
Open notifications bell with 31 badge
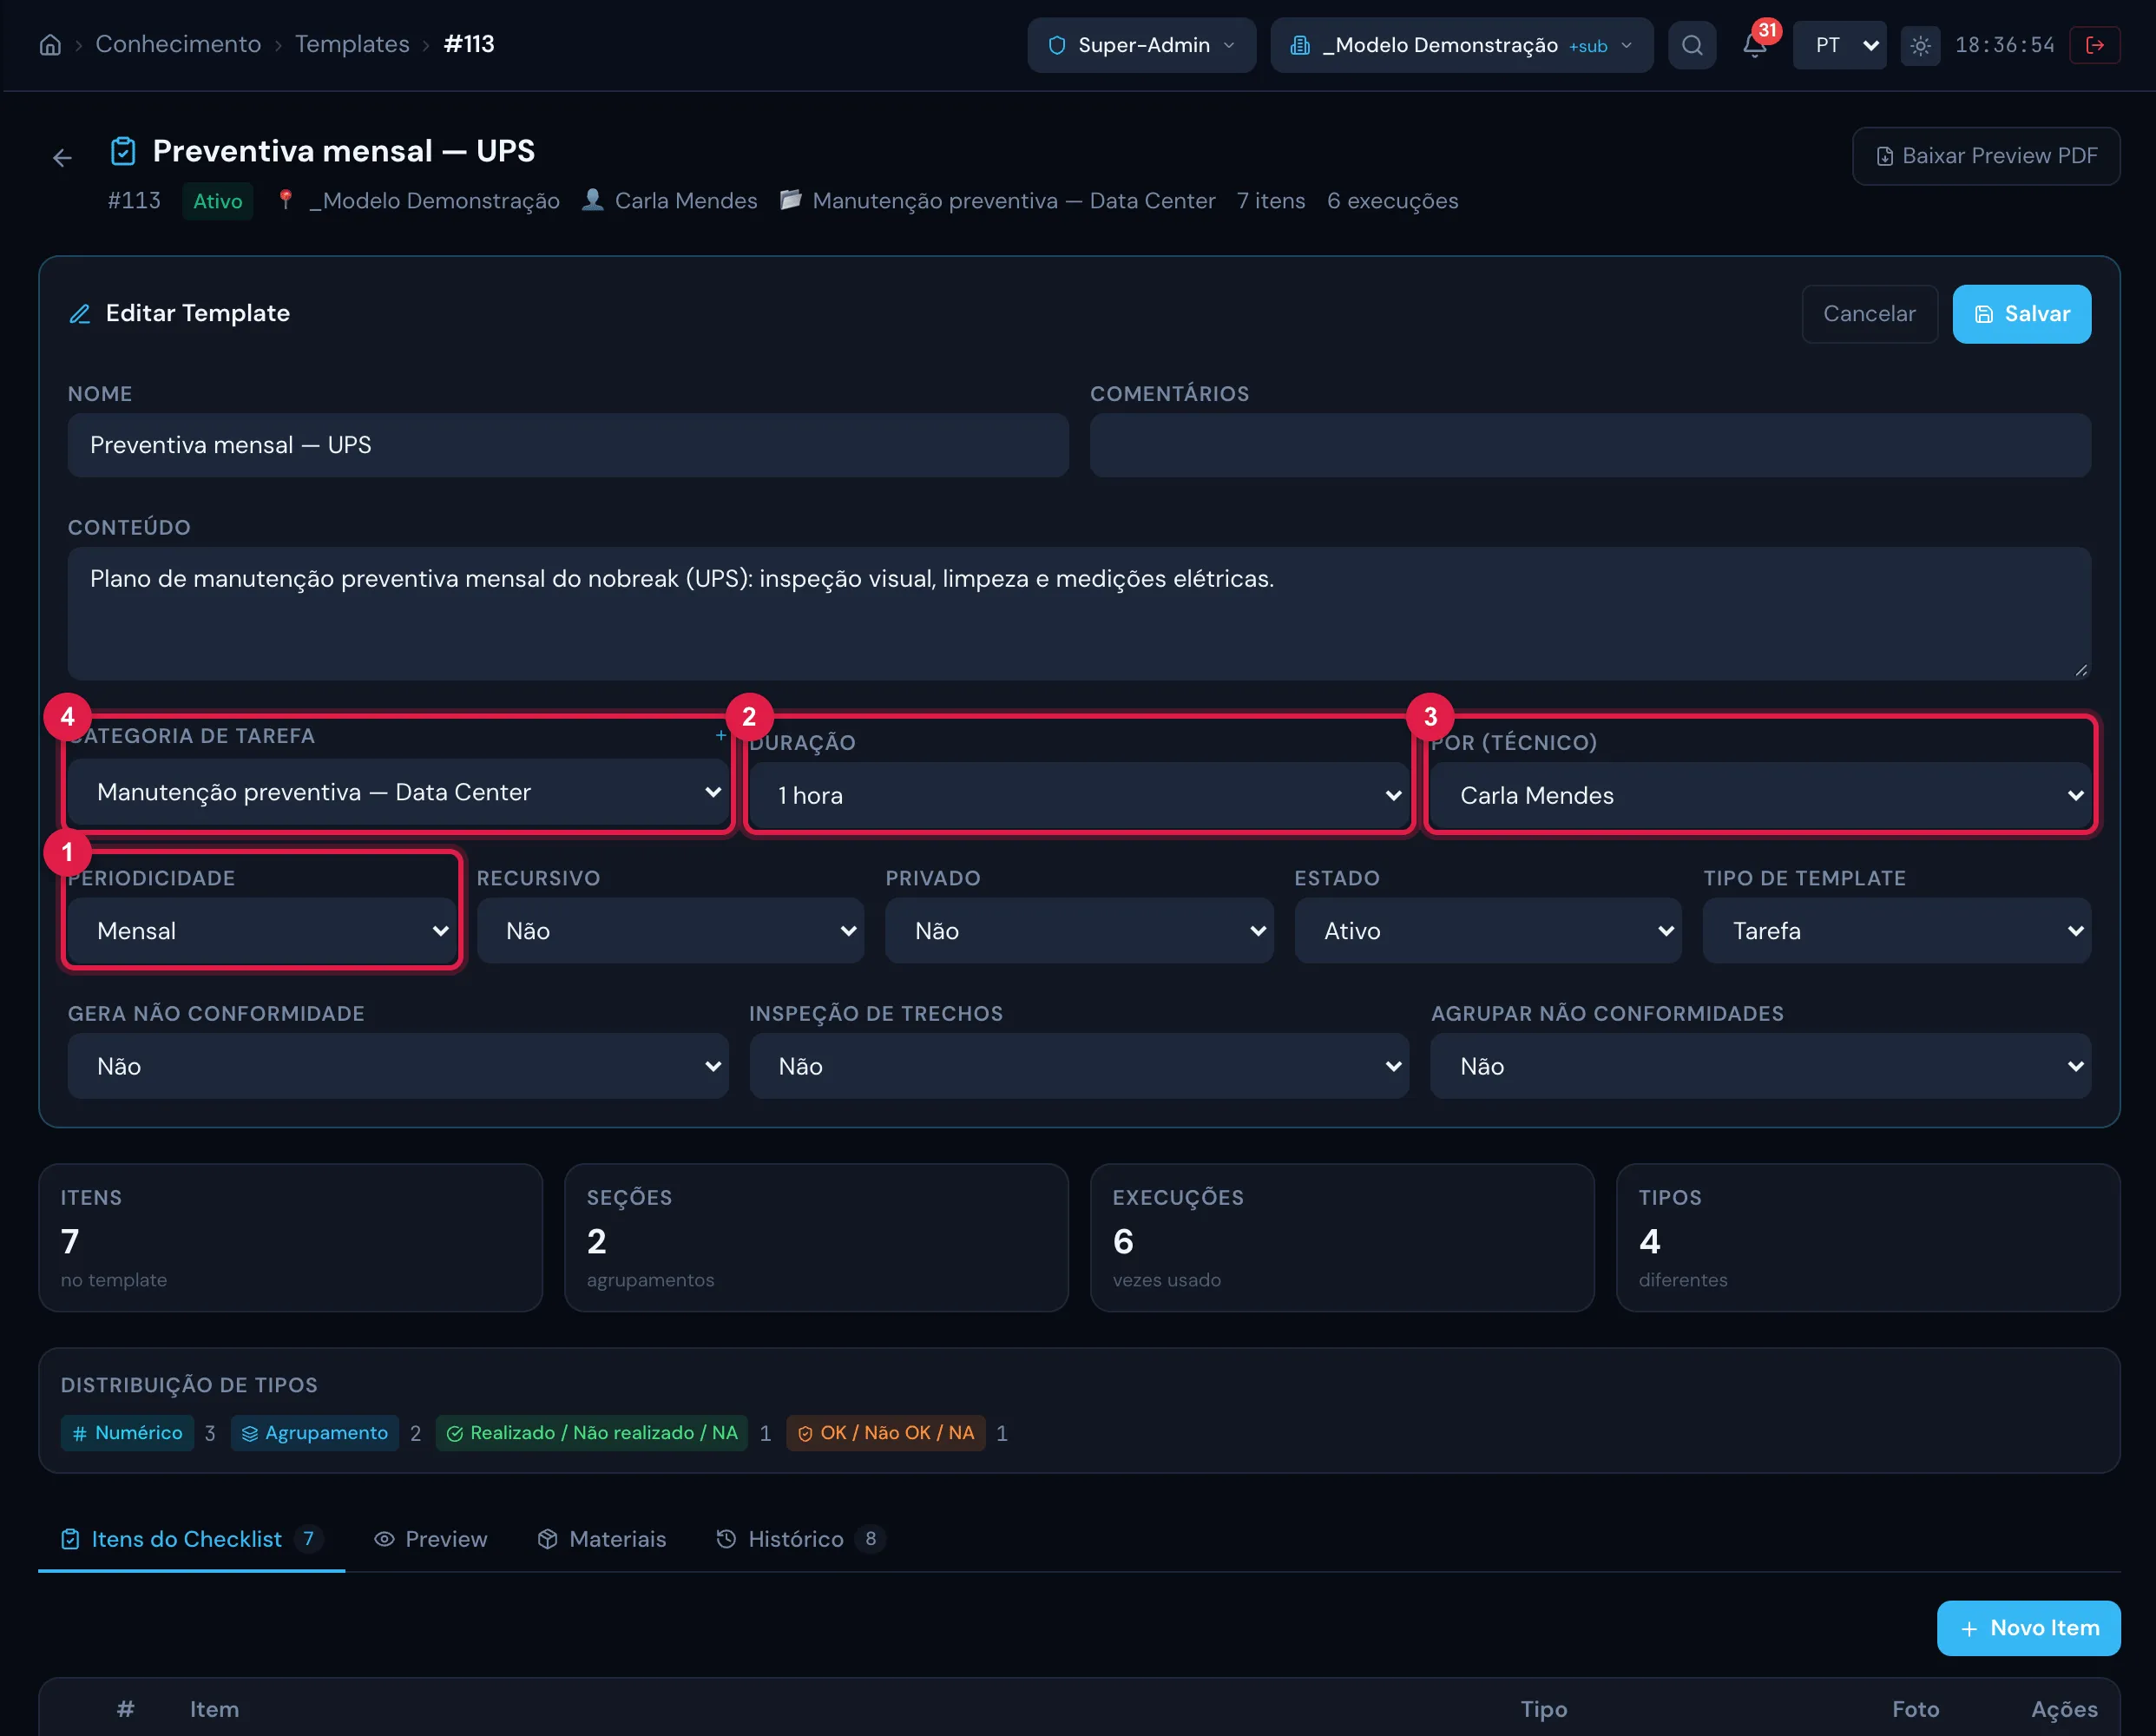[x=1755, y=45]
